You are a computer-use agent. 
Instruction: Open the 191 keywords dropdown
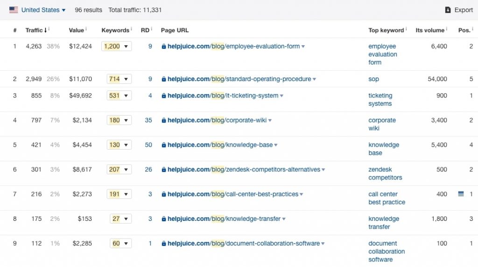click(x=119, y=194)
